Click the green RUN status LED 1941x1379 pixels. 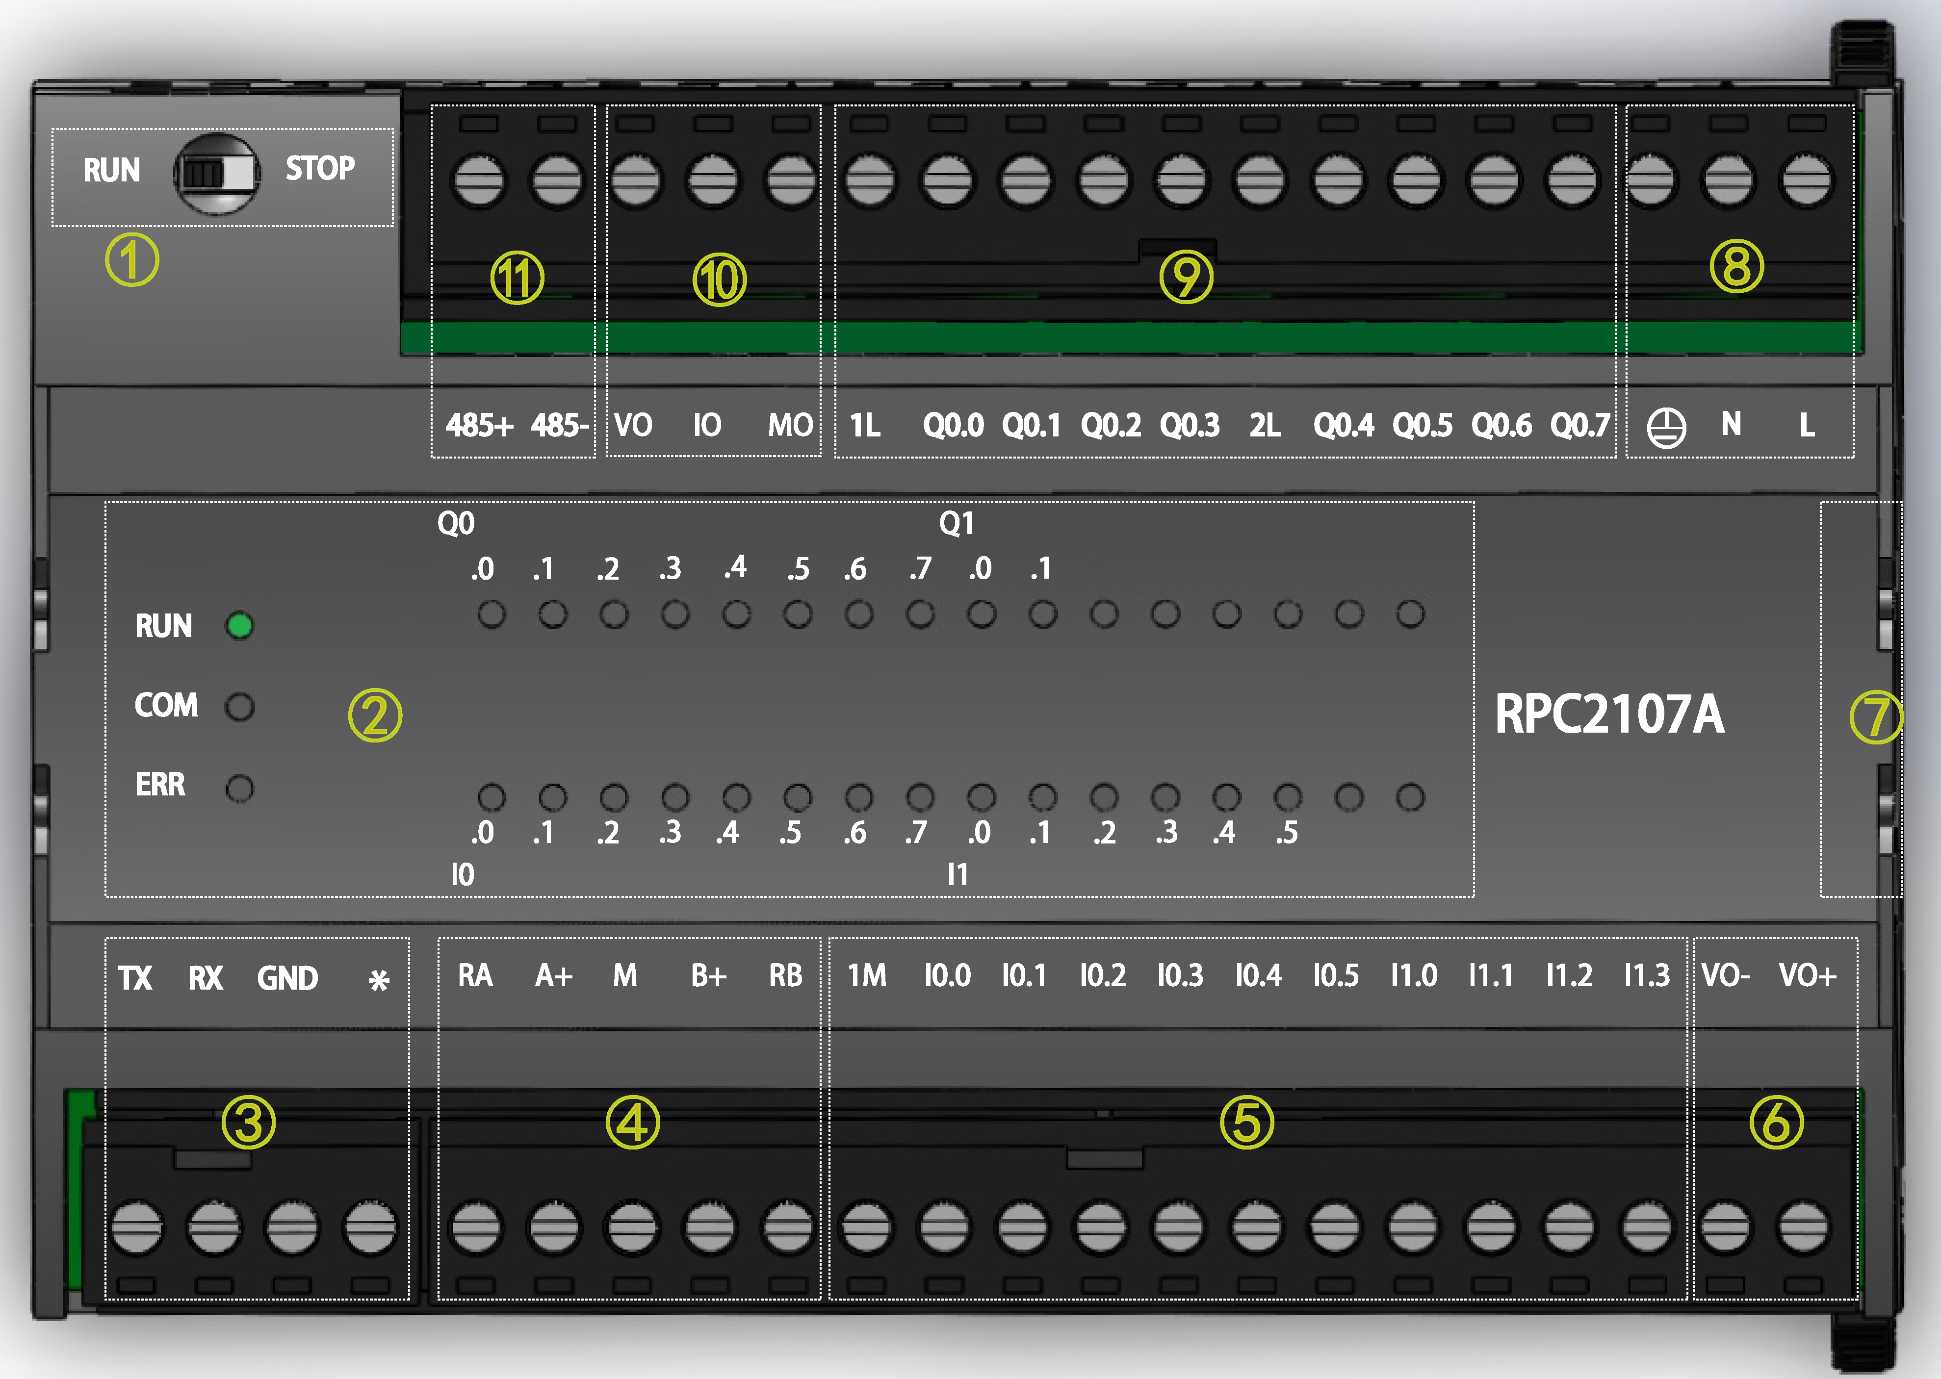[239, 626]
